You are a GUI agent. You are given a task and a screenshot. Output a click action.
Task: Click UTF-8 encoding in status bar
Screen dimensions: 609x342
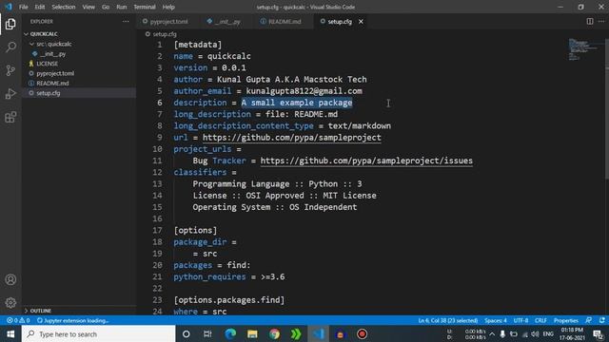tap(521, 321)
